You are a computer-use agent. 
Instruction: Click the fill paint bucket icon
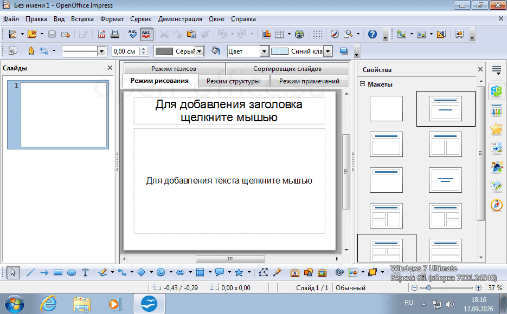point(216,51)
